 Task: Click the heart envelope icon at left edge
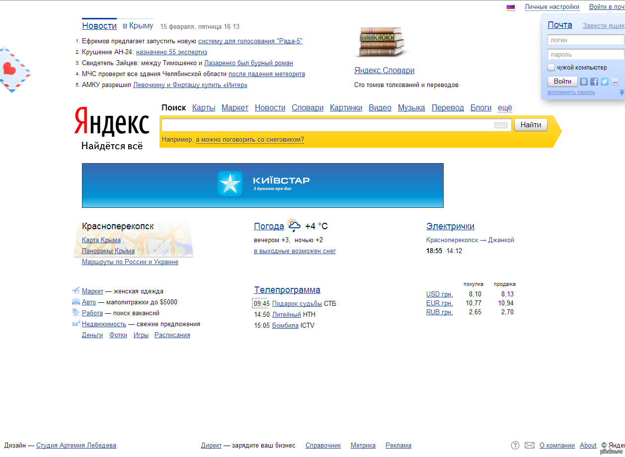(x=15, y=69)
